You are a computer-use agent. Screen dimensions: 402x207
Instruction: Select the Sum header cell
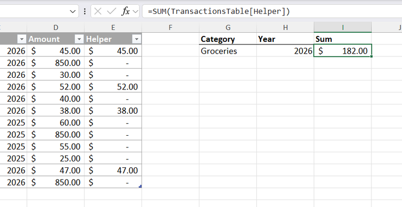[x=343, y=39]
